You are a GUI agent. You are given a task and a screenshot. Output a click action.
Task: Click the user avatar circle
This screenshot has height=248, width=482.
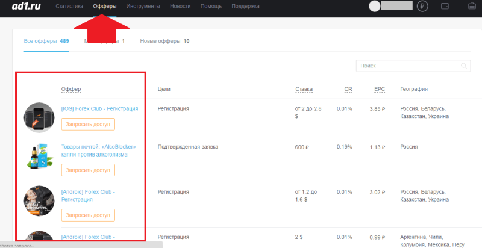[374, 6]
